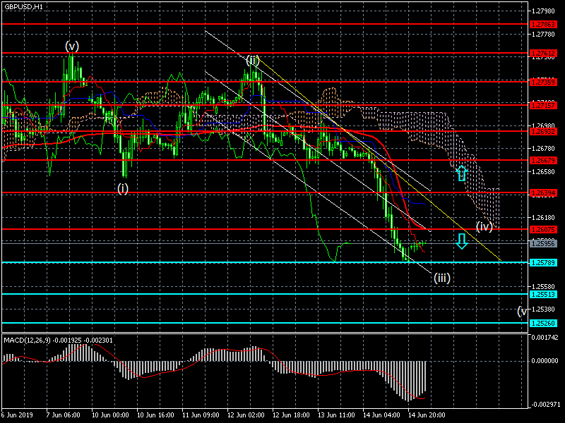This screenshot has width=565, height=423.
Task: Select the red 1.27863 price level label
Action: click(543, 25)
